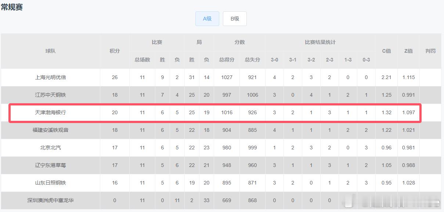Click total points lost 1006
The width and height of the screenshot is (444, 212).
[252, 95]
